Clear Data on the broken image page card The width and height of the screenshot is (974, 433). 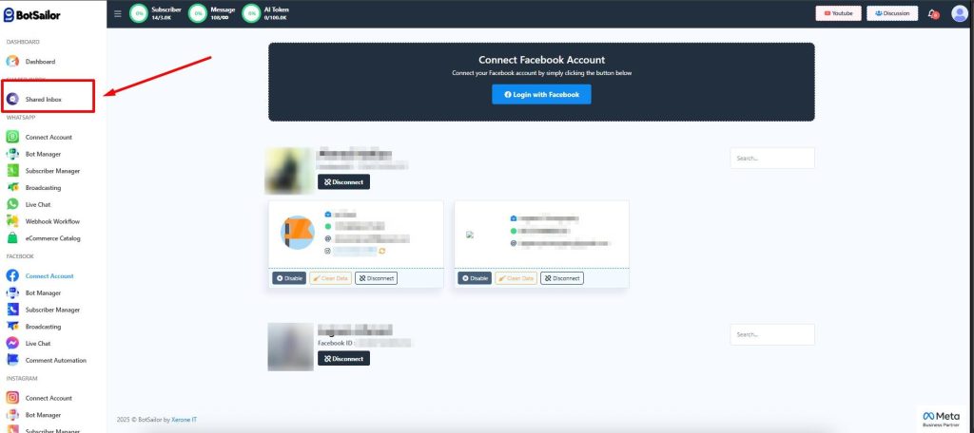[516, 278]
